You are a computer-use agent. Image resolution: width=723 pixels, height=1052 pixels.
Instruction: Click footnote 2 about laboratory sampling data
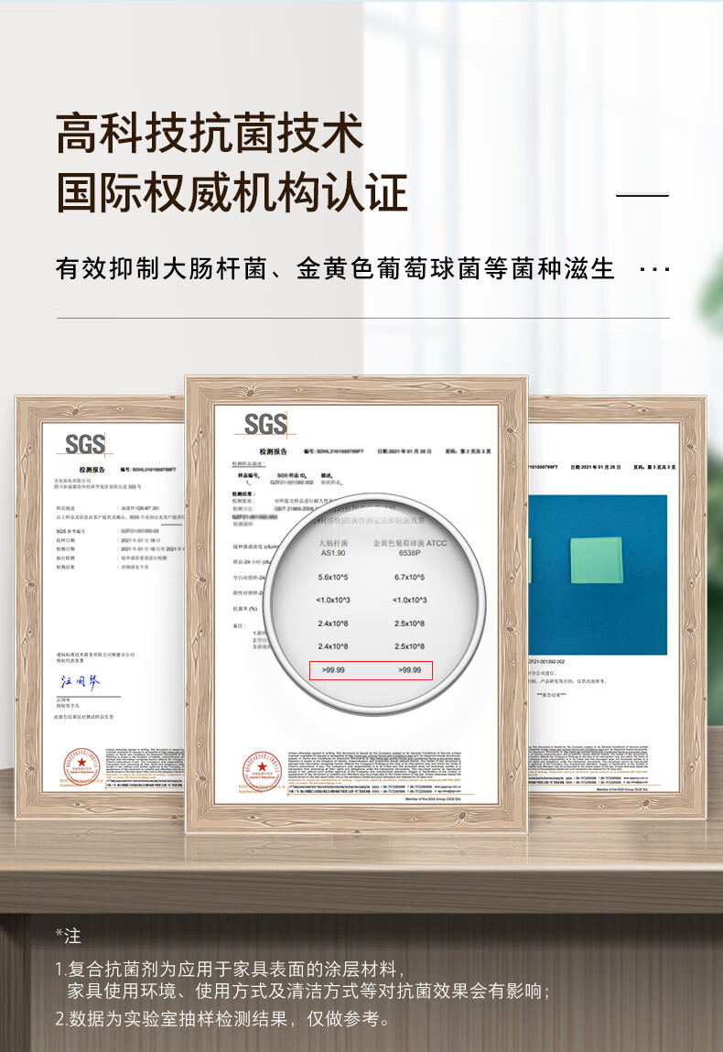(x=223, y=1018)
